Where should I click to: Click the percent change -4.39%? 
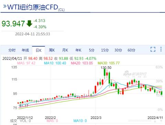pyautogui.click(x=40, y=27)
